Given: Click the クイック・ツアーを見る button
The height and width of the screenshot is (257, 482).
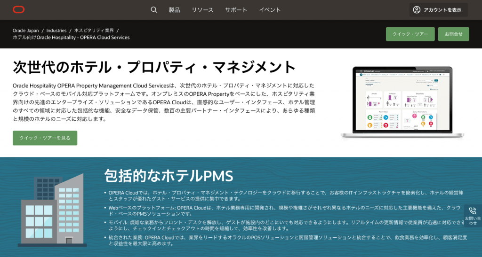Looking at the screenshot, I should 45,138.
